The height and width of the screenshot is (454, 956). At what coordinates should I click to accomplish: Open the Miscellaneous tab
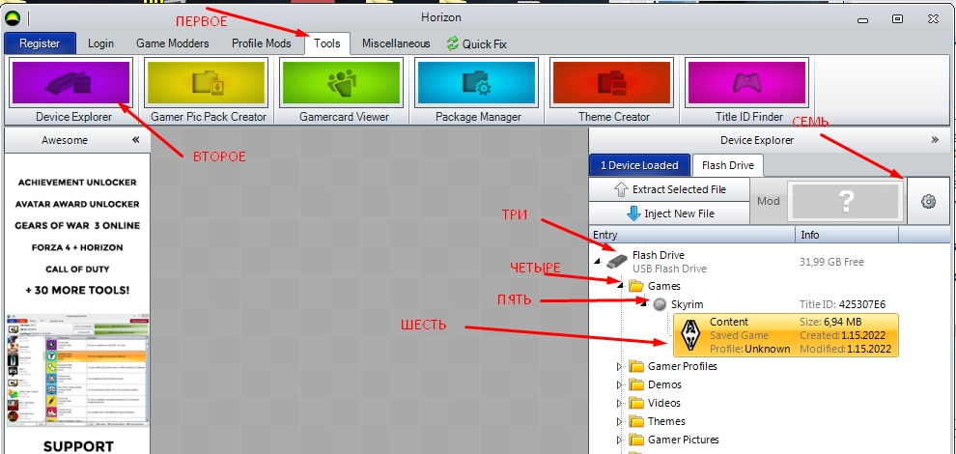(x=396, y=43)
